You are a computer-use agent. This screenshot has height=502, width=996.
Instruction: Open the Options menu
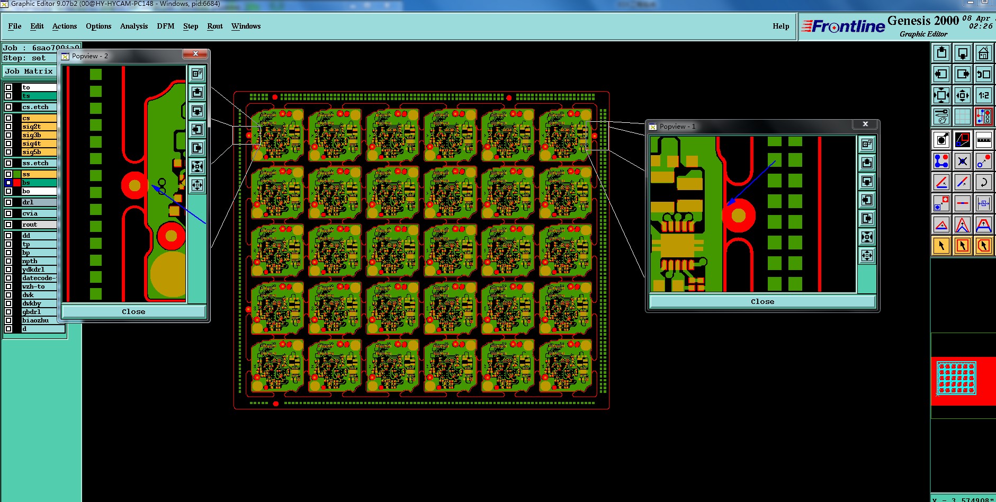pos(98,26)
